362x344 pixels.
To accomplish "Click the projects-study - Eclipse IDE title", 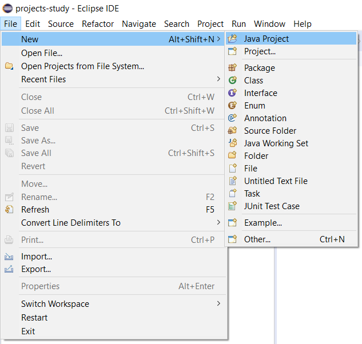I will 67,9.
